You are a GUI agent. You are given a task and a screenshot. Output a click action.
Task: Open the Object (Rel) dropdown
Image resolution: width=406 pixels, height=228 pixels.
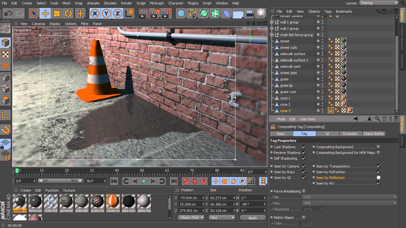pos(191,218)
